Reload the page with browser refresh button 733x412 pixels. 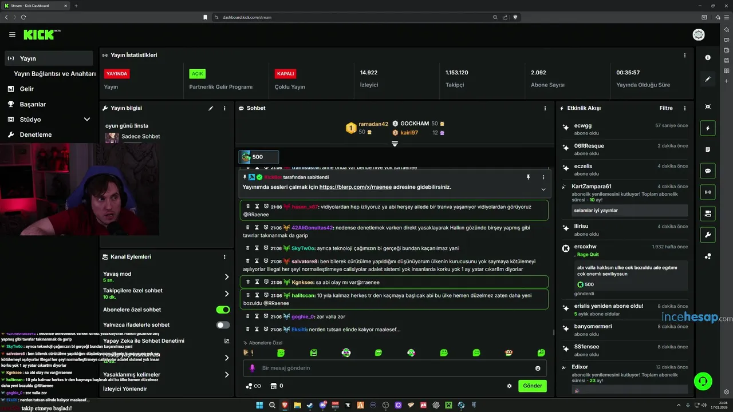click(x=23, y=17)
